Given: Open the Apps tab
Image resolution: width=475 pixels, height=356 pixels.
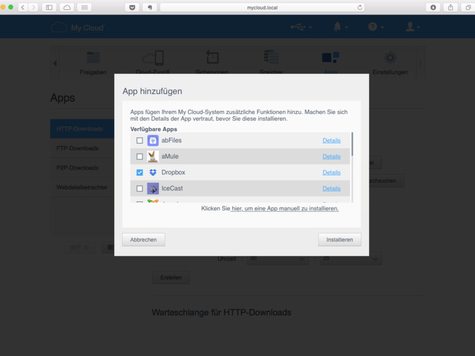Looking at the screenshot, I should 331,63.
